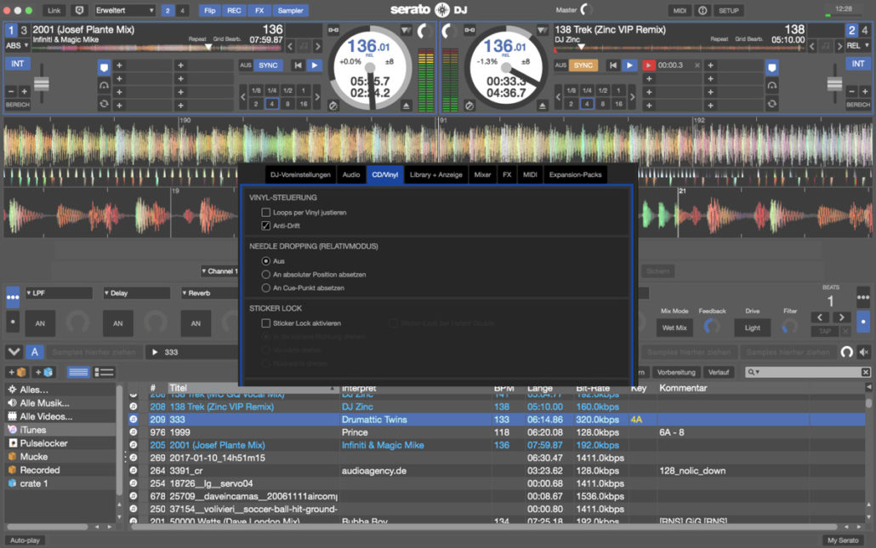Click the SETUP button

click(x=729, y=10)
